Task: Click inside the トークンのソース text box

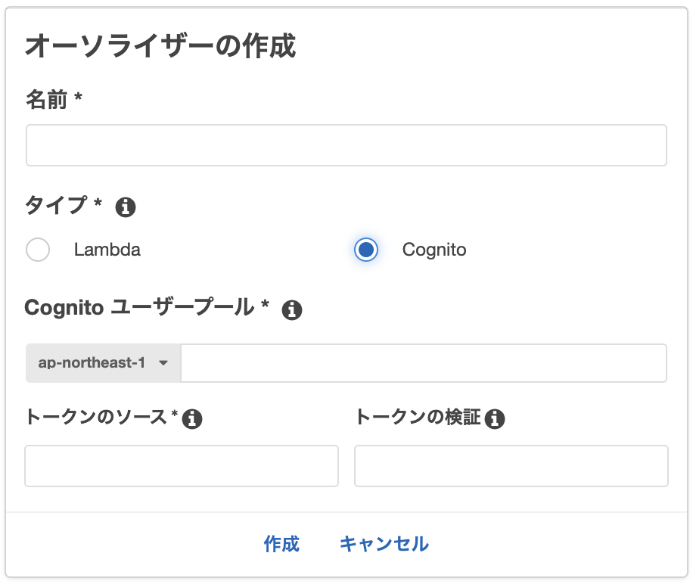Action: [181, 466]
